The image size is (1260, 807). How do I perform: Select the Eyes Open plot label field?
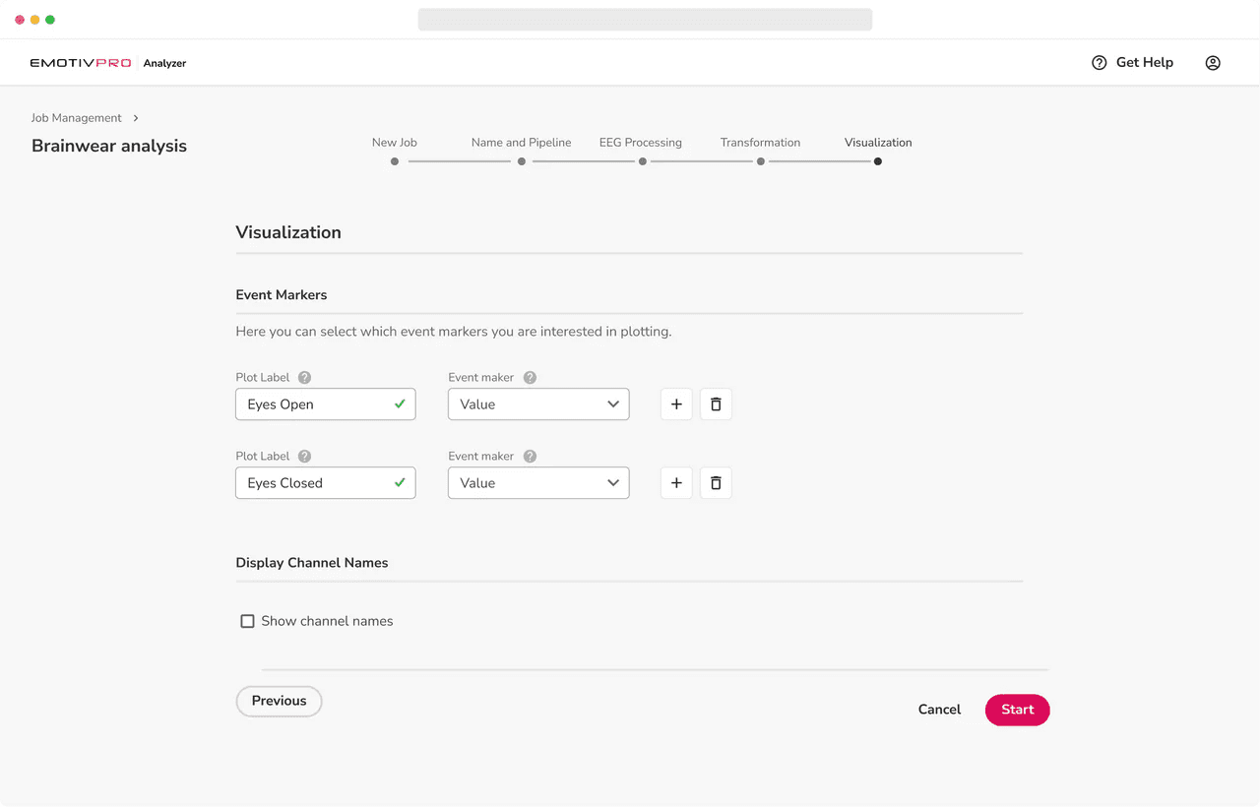click(315, 403)
